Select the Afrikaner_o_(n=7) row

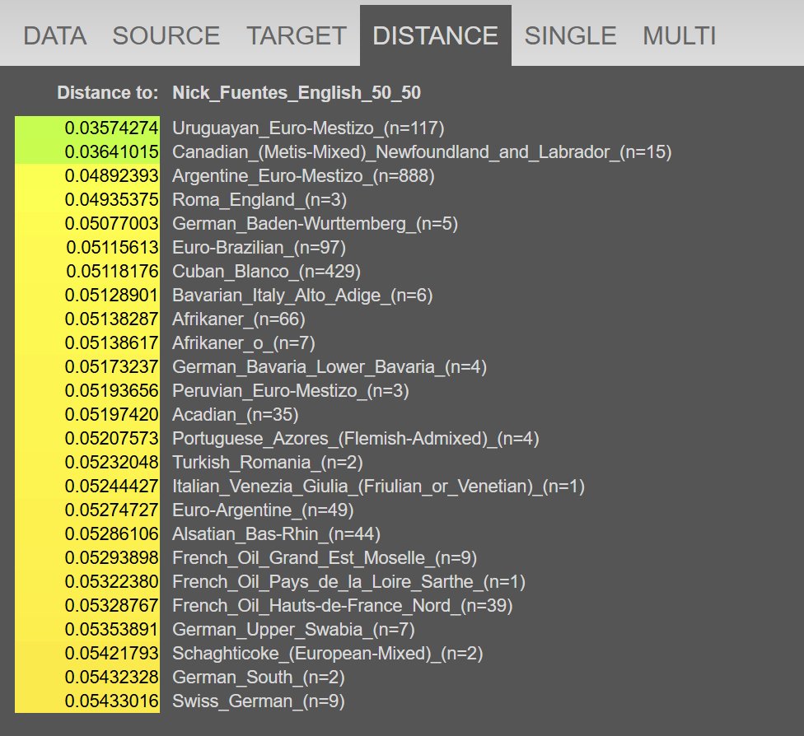tap(244, 342)
